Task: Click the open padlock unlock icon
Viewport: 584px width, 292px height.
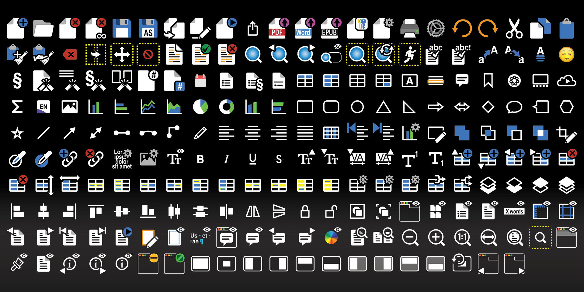Action: point(331,211)
